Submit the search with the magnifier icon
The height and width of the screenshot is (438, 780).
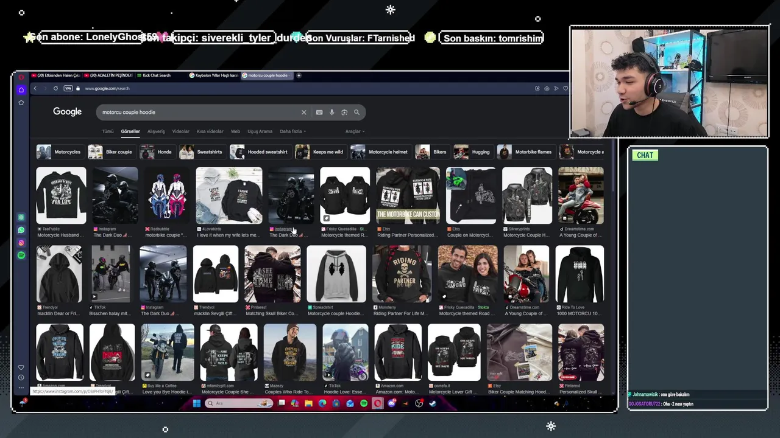point(356,112)
